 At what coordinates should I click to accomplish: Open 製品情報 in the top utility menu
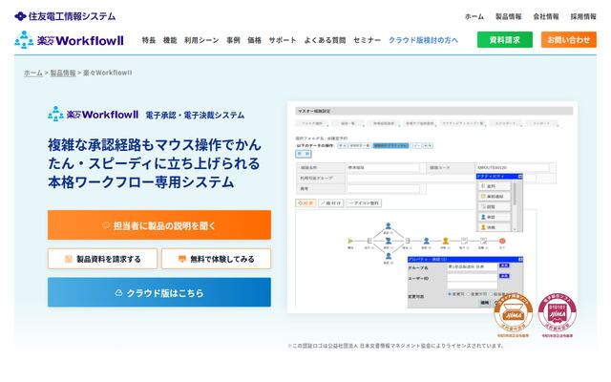tap(509, 16)
